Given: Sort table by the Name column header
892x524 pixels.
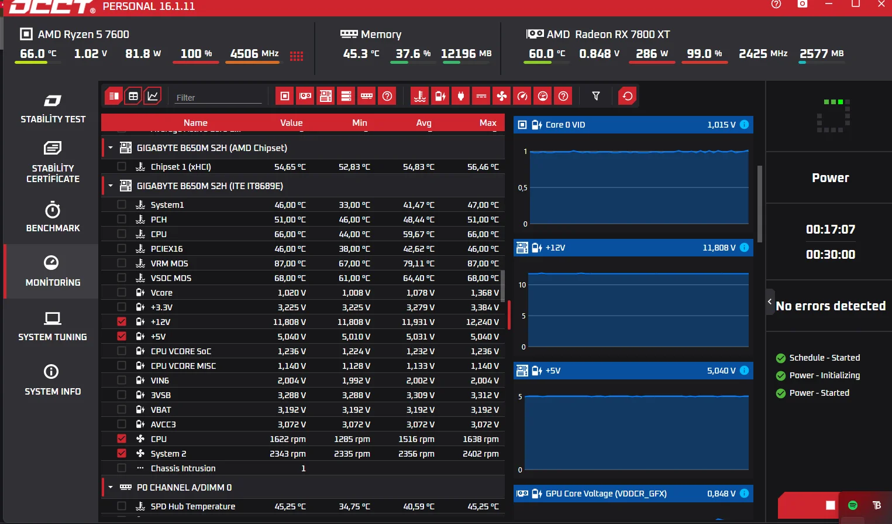Looking at the screenshot, I should (x=195, y=122).
